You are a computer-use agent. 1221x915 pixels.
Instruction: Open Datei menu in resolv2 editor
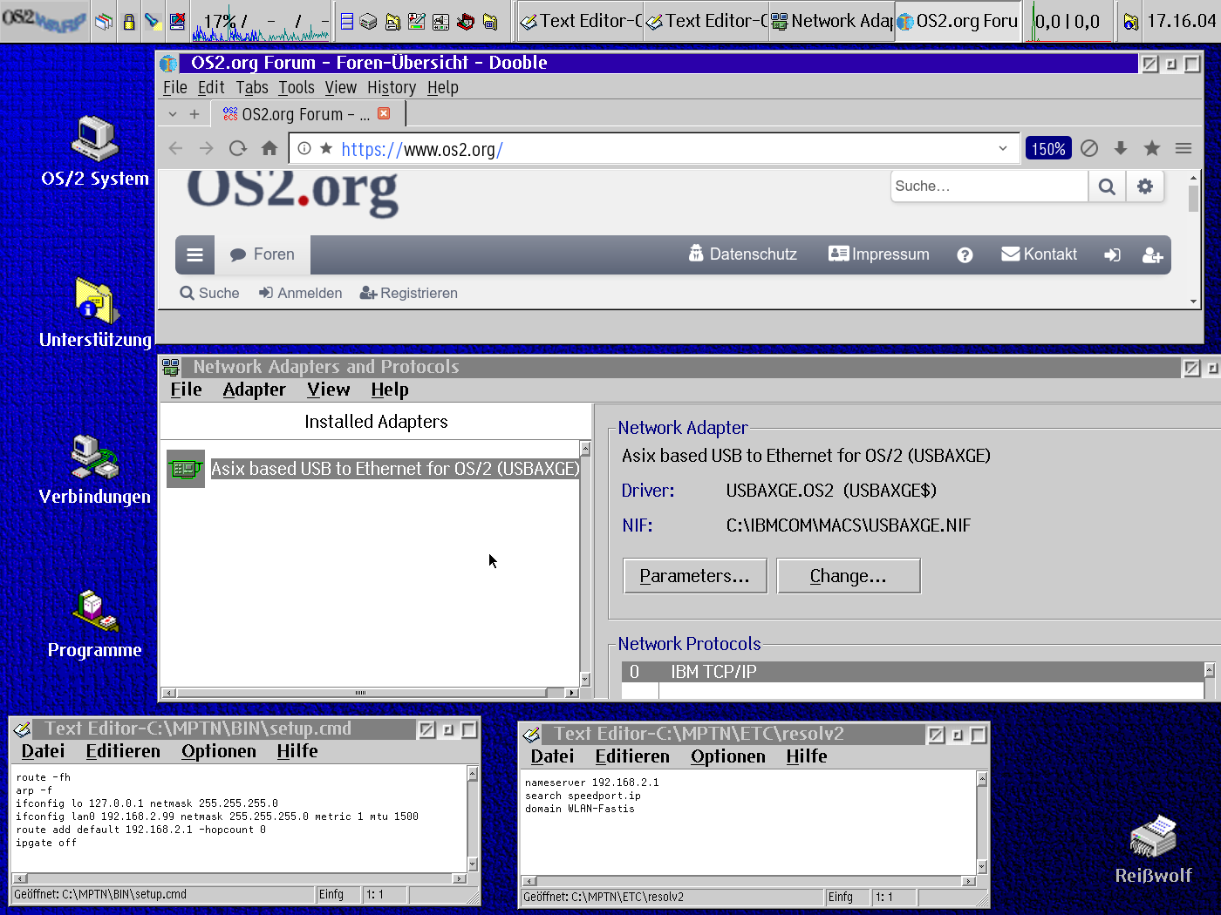point(553,756)
